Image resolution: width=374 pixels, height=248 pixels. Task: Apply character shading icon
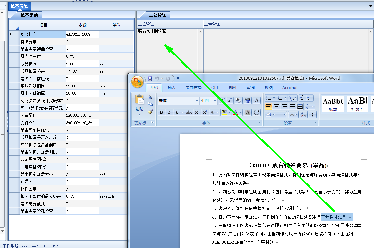[x=248, y=112]
